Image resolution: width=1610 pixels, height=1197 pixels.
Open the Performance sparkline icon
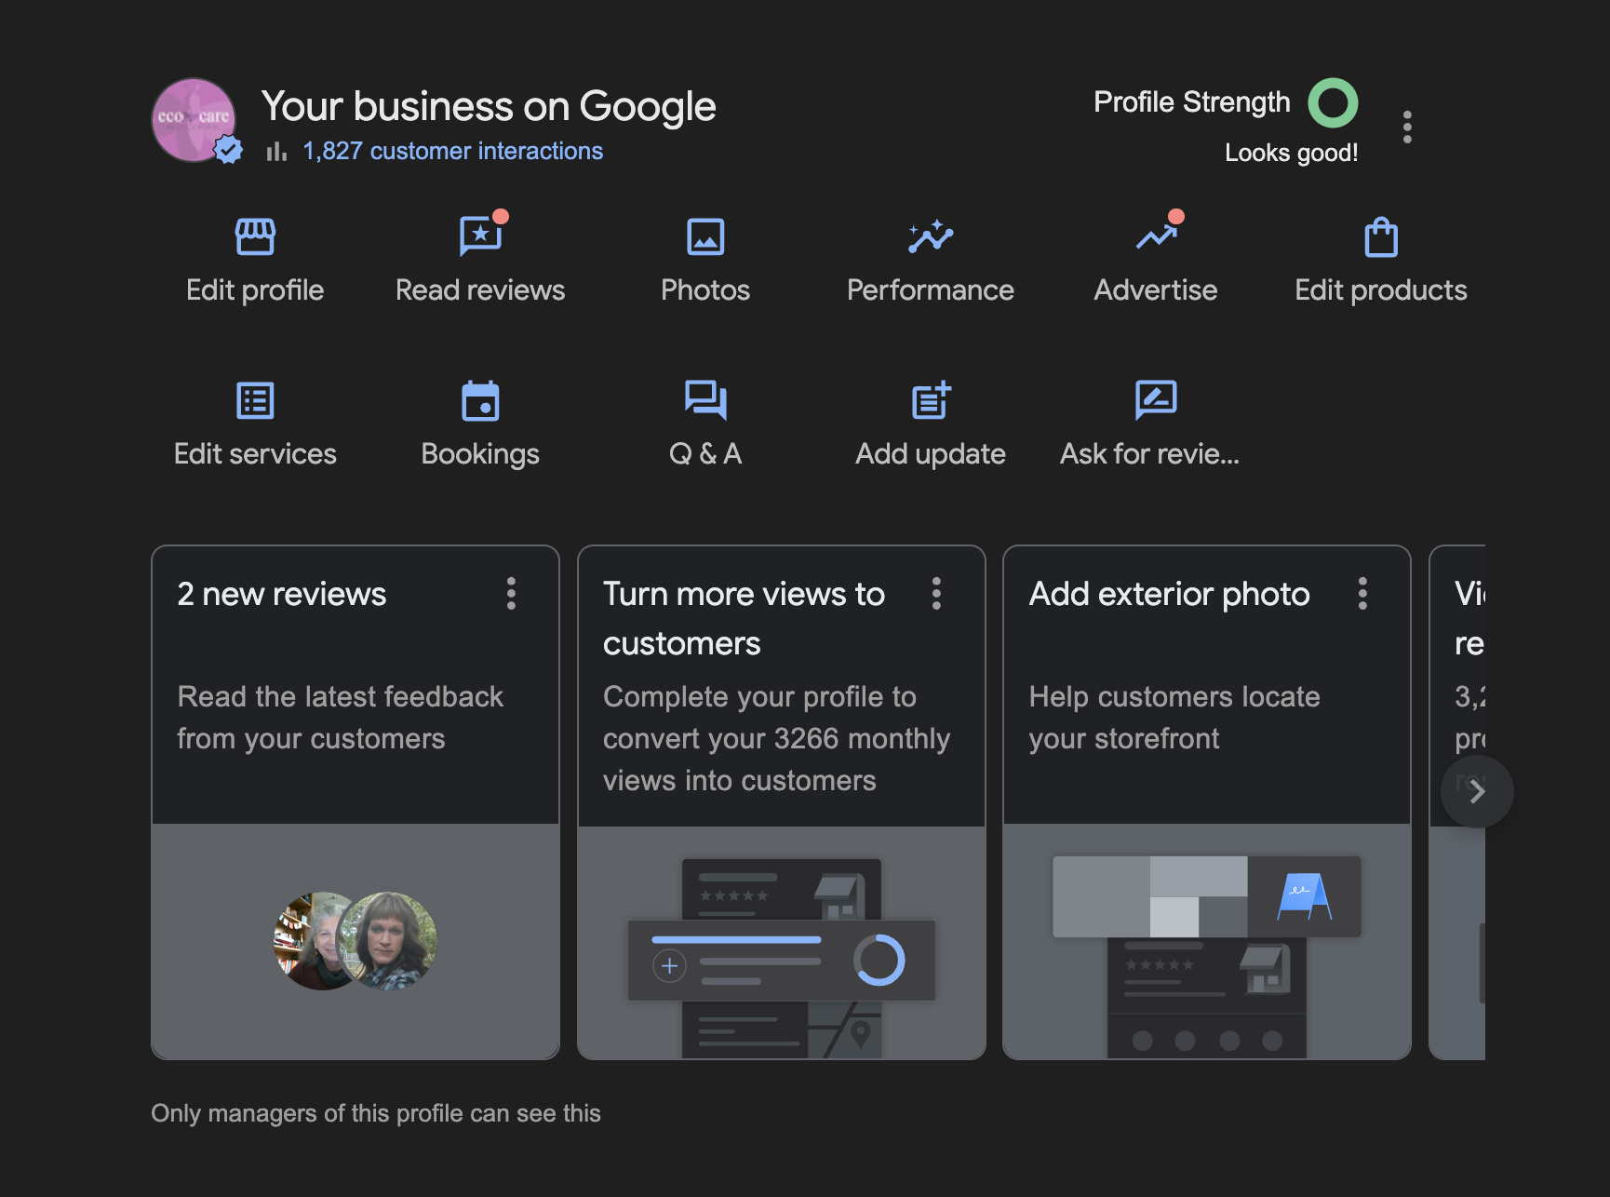coord(931,236)
